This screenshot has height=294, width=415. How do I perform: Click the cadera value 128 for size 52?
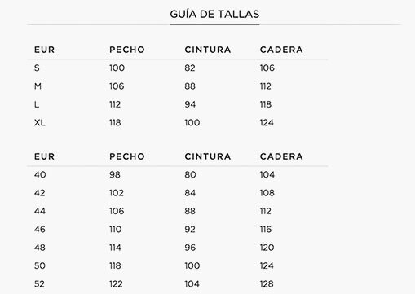[267, 284]
